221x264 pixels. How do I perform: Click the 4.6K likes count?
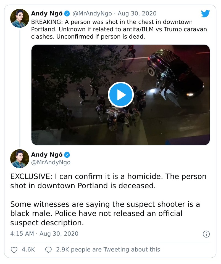(28, 250)
